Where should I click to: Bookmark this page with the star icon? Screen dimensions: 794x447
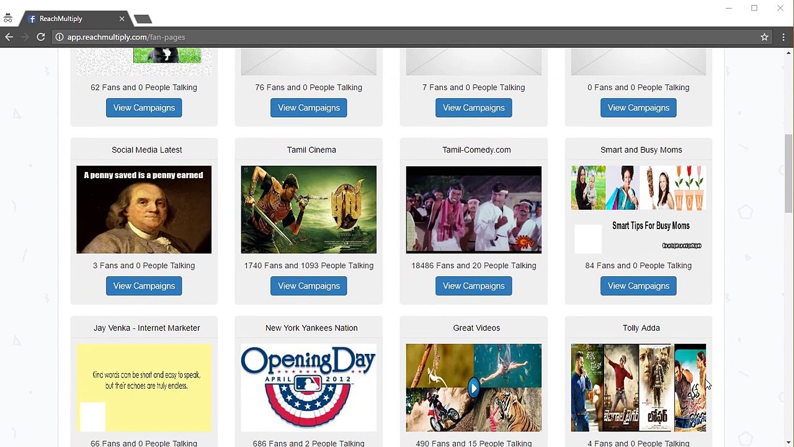tap(765, 37)
